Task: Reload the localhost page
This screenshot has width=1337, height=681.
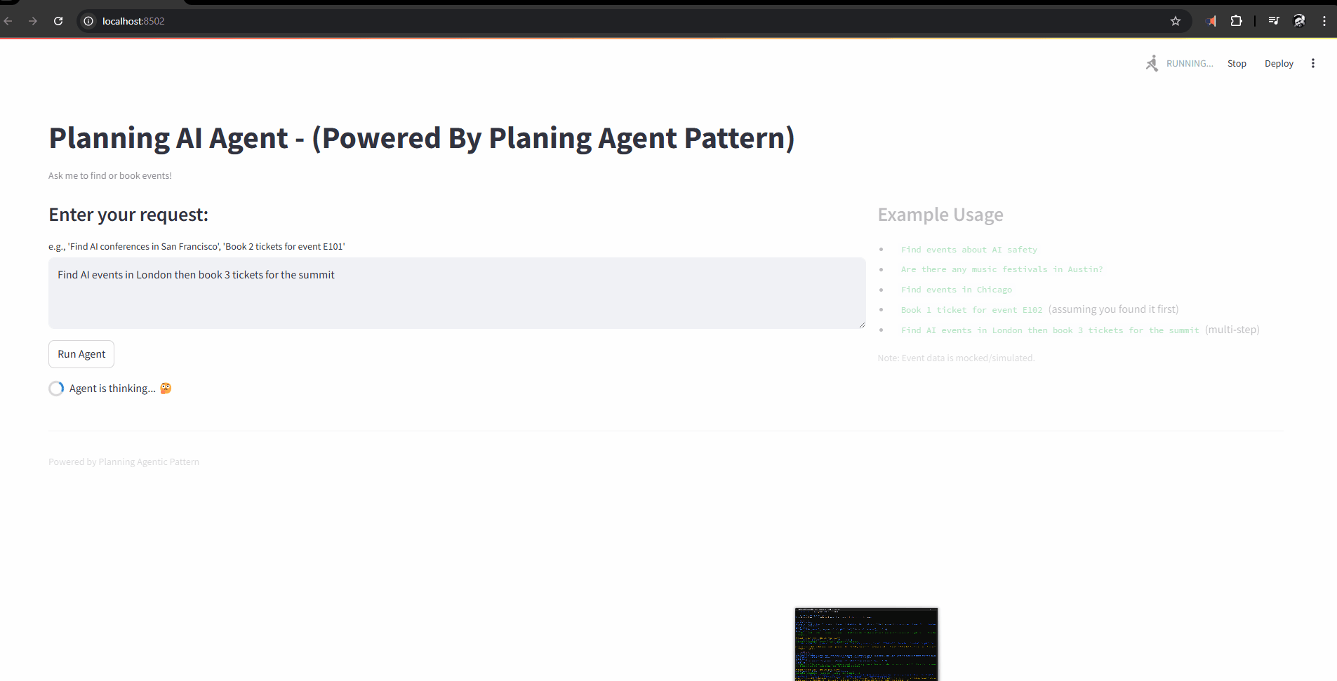Action: [58, 21]
